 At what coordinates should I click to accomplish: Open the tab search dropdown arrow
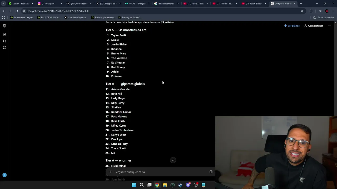pyautogui.click(x=3, y=4)
